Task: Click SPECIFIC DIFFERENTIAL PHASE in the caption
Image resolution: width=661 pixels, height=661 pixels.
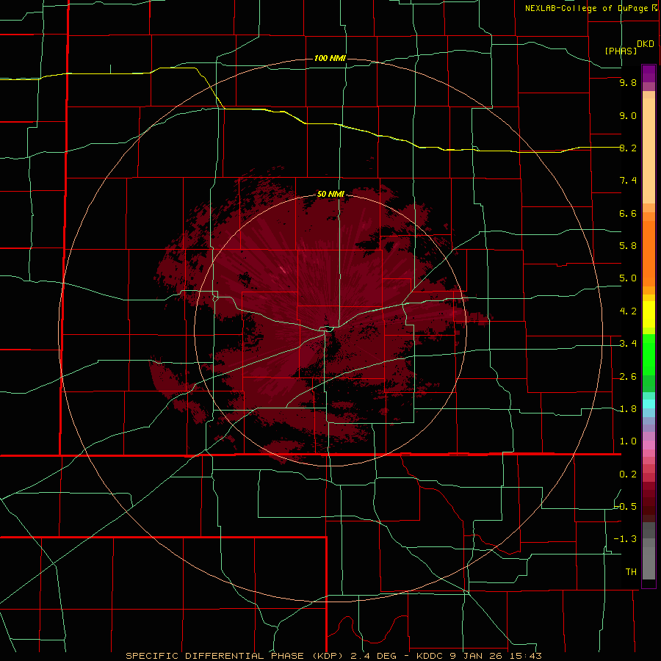Action: click(214, 656)
